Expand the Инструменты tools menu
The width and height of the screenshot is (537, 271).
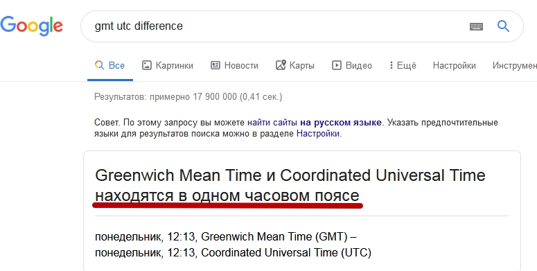514,65
